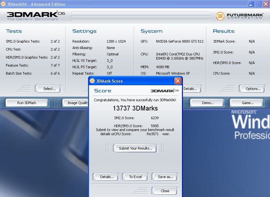Click the Resolution value 1280 x 1024
Image resolution: width=270 pixels, height=197 pixels.
(116, 41)
